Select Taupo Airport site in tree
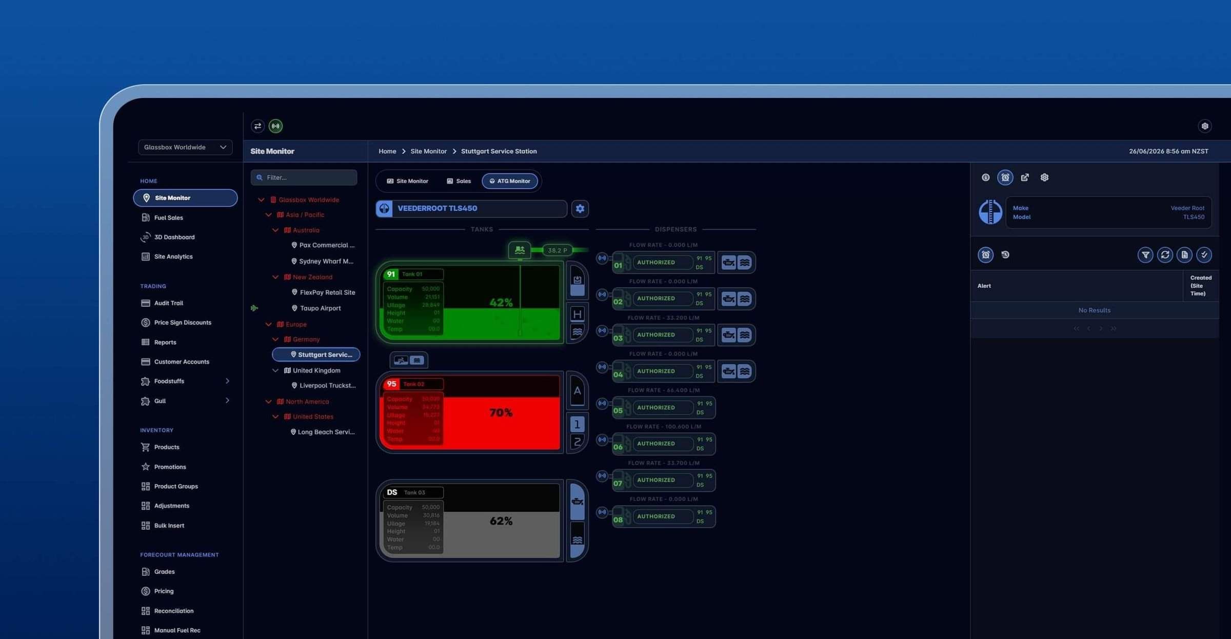1231x639 pixels. (x=316, y=308)
